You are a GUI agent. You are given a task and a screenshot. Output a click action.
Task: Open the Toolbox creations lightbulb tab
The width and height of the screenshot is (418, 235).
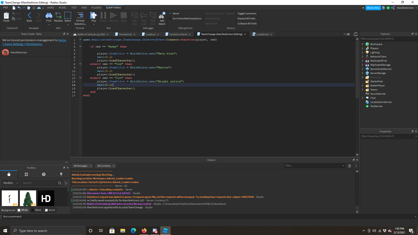(x=61, y=174)
